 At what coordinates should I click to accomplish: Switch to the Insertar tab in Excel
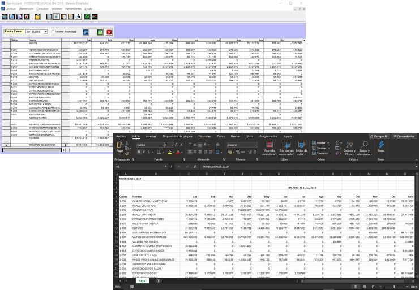click(x=151, y=136)
